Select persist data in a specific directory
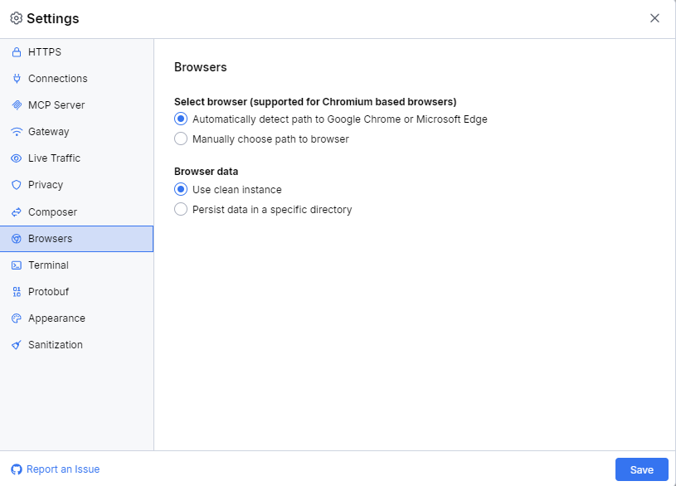Screen dimensions: 676x486 (181, 209)
